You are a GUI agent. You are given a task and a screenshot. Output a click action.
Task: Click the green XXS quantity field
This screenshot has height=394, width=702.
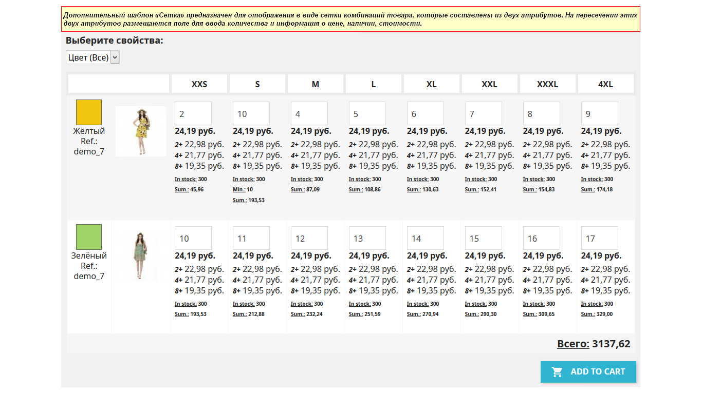(193, 238)
